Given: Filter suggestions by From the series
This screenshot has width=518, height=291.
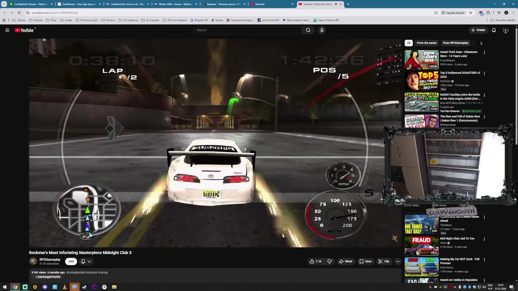Looking at the screenshot, I should [x=427, y=43].
